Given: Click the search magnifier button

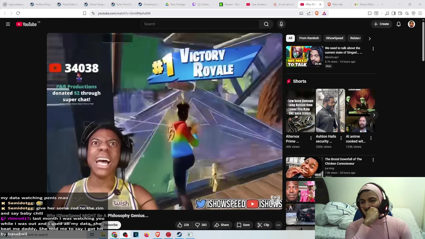Looking at the screenshot, I should click(266, 24).
